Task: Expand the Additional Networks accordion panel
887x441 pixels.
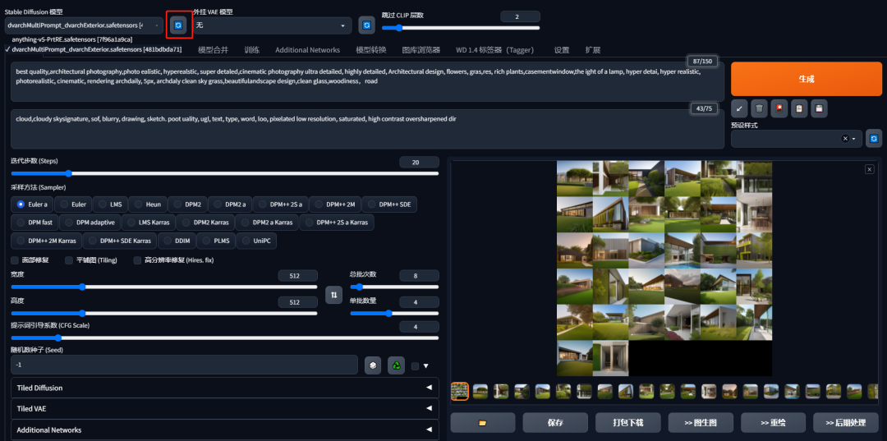Action: point(224,430)
